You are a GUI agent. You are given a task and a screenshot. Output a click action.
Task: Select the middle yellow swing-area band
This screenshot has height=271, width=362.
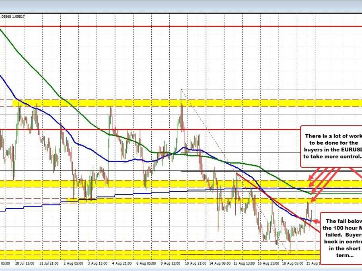pyautogui.click(x=161, y=183)
